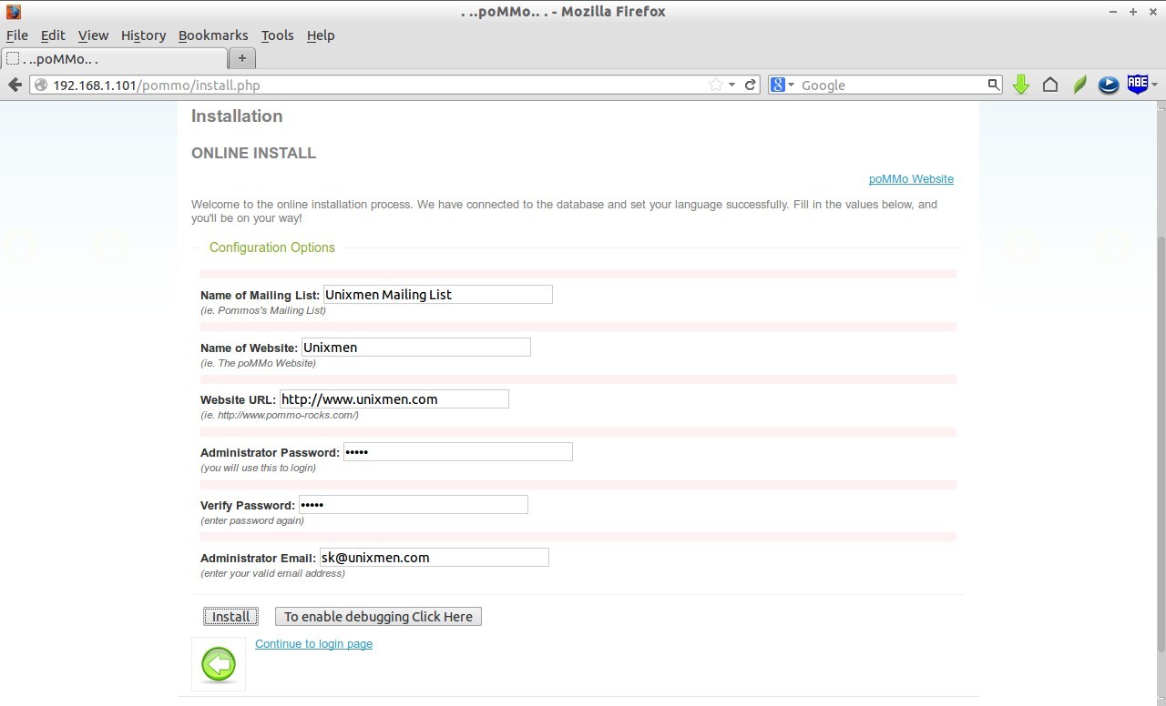
Task: Click the hint "(enter your valid email address)"
Action: click(272, 573)
